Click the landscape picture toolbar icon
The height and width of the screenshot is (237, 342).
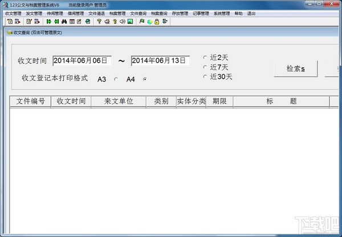(x=130, y=22)
